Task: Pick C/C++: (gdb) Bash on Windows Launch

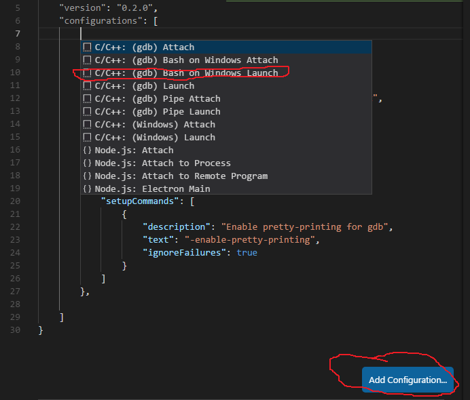Action: 226,73
